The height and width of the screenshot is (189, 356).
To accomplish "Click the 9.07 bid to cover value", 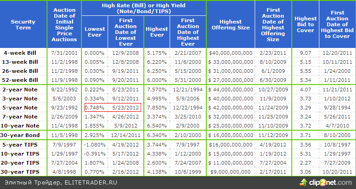I will [x=305, y=53].
